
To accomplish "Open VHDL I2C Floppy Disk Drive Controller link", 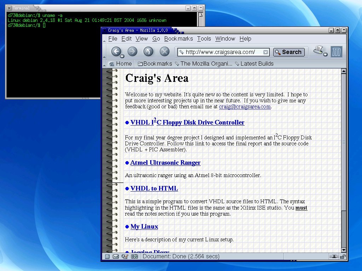I will tap(187, 122).
